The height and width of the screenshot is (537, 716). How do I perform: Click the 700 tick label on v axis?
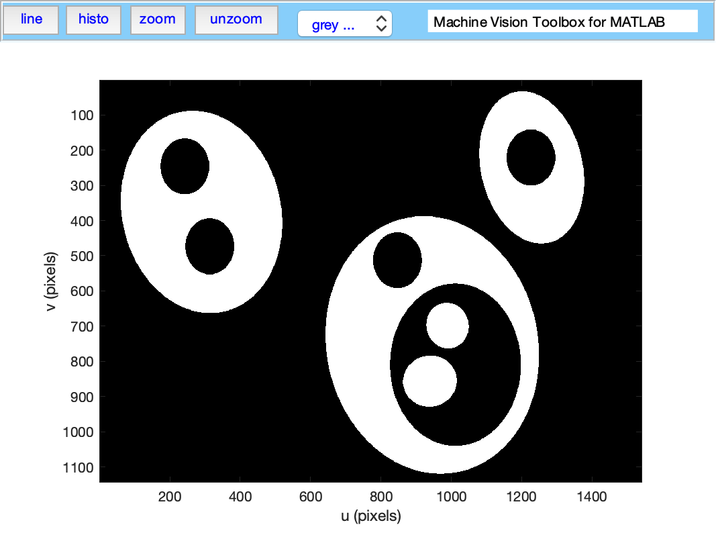[82, 327]
